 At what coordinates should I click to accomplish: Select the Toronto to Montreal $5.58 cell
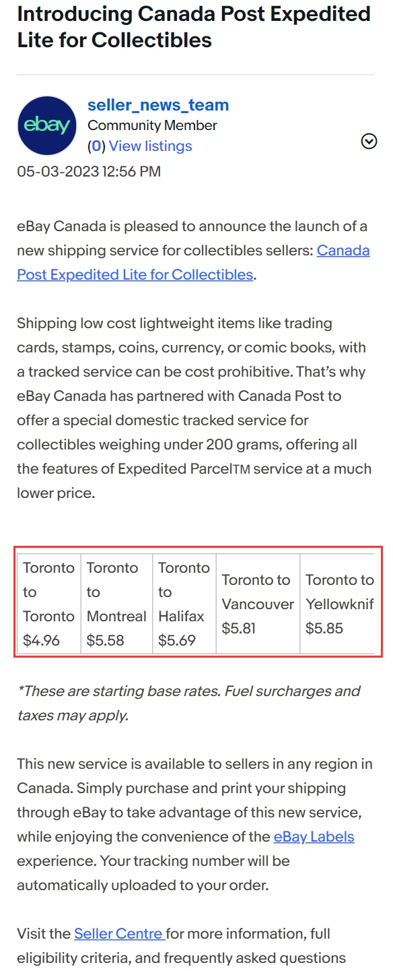click(x=116, y=604)
